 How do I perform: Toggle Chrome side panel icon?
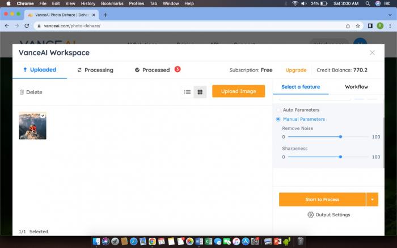coord(370,26)
